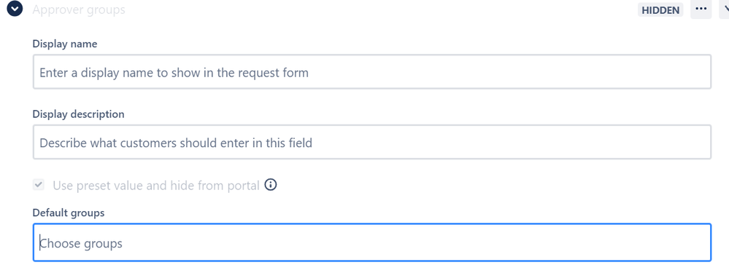Click the HIDDEN status badge
729x265 pixels.
(660, 9)
